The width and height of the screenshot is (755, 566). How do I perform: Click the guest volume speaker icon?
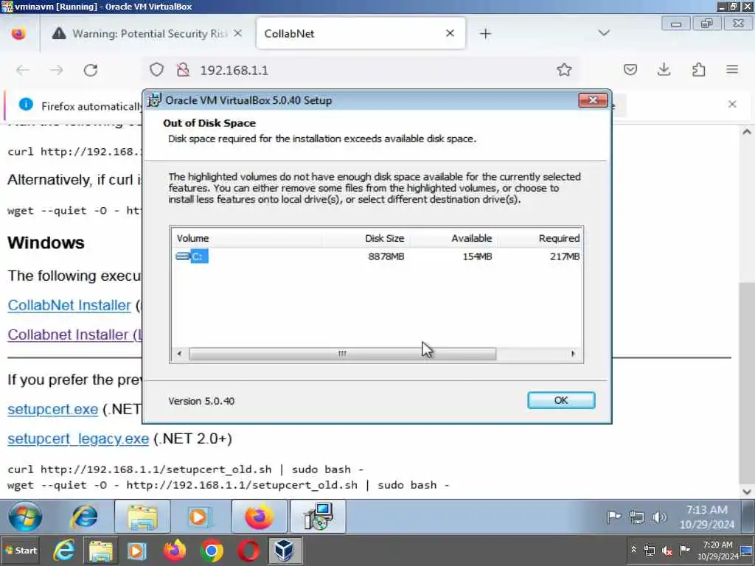[659, 517]
